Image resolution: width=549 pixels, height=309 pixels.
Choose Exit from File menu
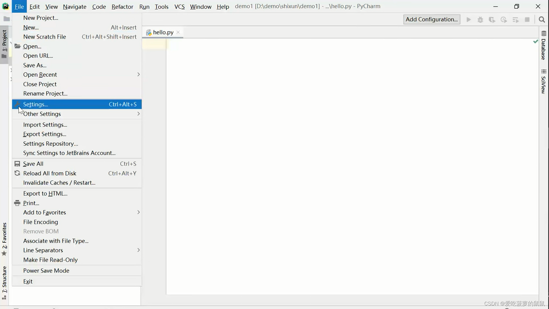77,282
